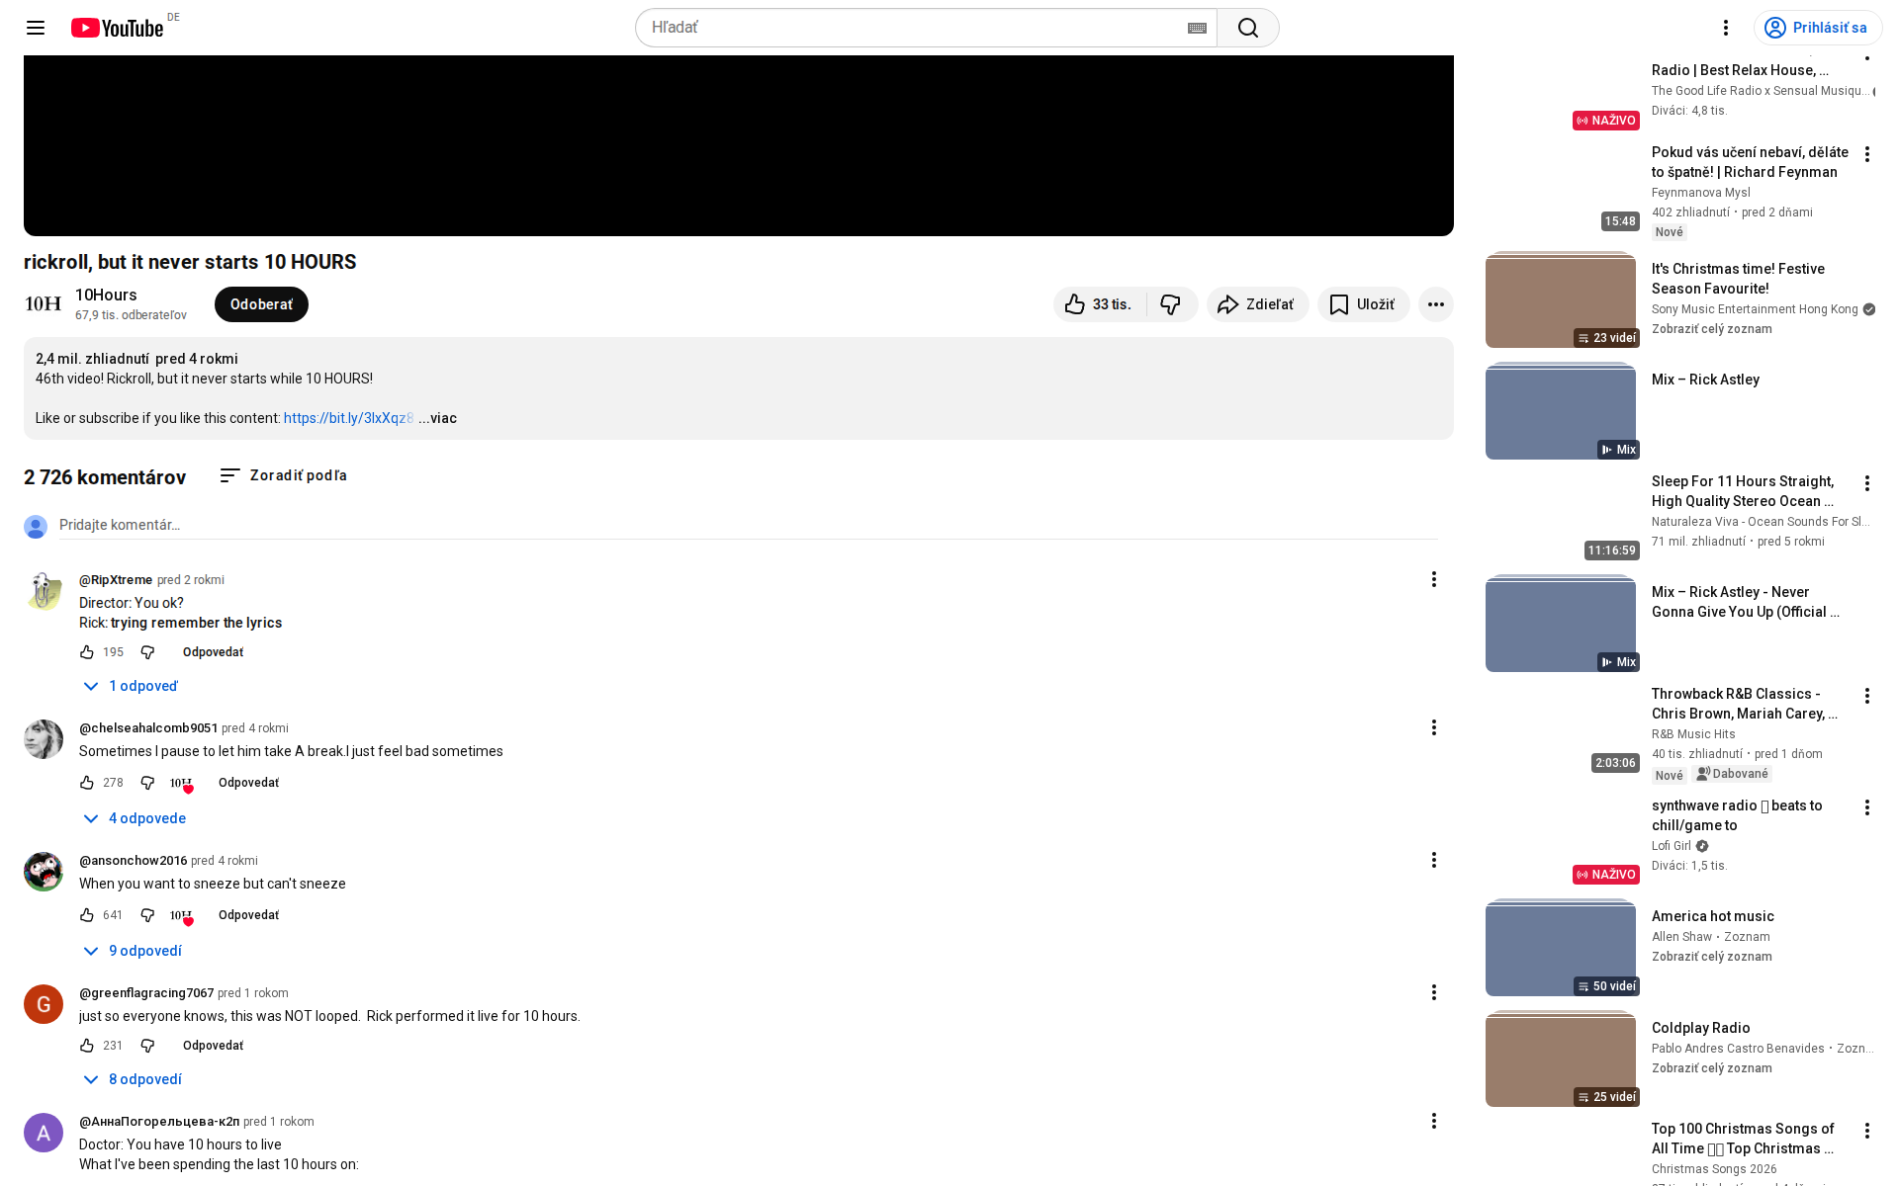
Task: Open the on-screen keyboard icon in search
Action: coord(1197,28)
